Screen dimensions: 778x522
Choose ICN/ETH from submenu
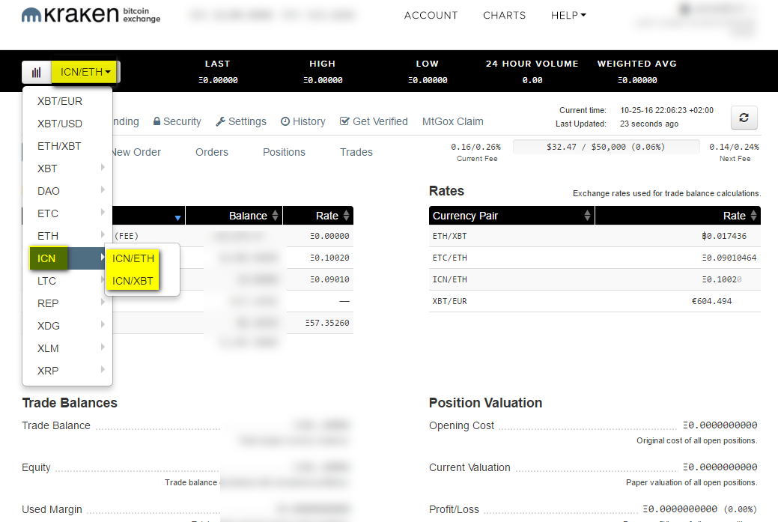pyautogui.click(x=133, y=258)
